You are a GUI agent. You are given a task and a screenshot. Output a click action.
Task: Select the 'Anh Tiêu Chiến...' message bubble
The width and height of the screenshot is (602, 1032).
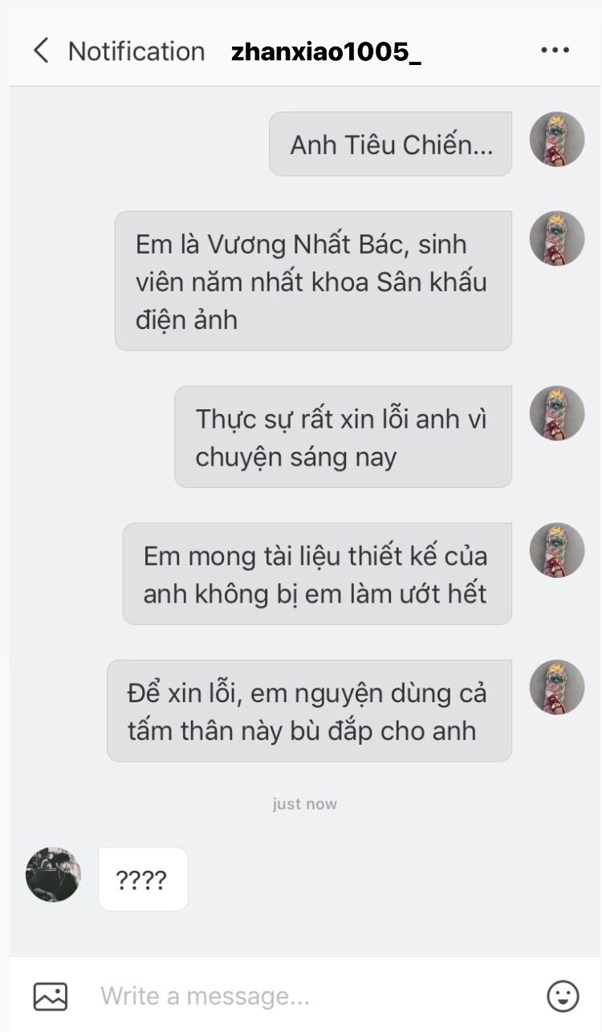(390, 144)
